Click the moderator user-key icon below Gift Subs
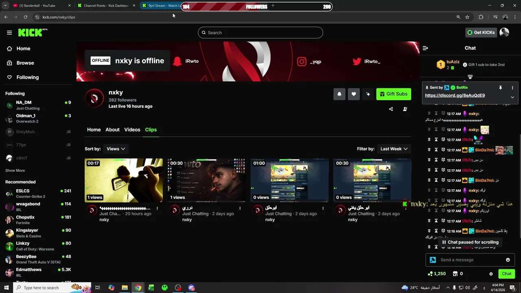The width and height of the screenshot is (521, 293). (405, 109)
